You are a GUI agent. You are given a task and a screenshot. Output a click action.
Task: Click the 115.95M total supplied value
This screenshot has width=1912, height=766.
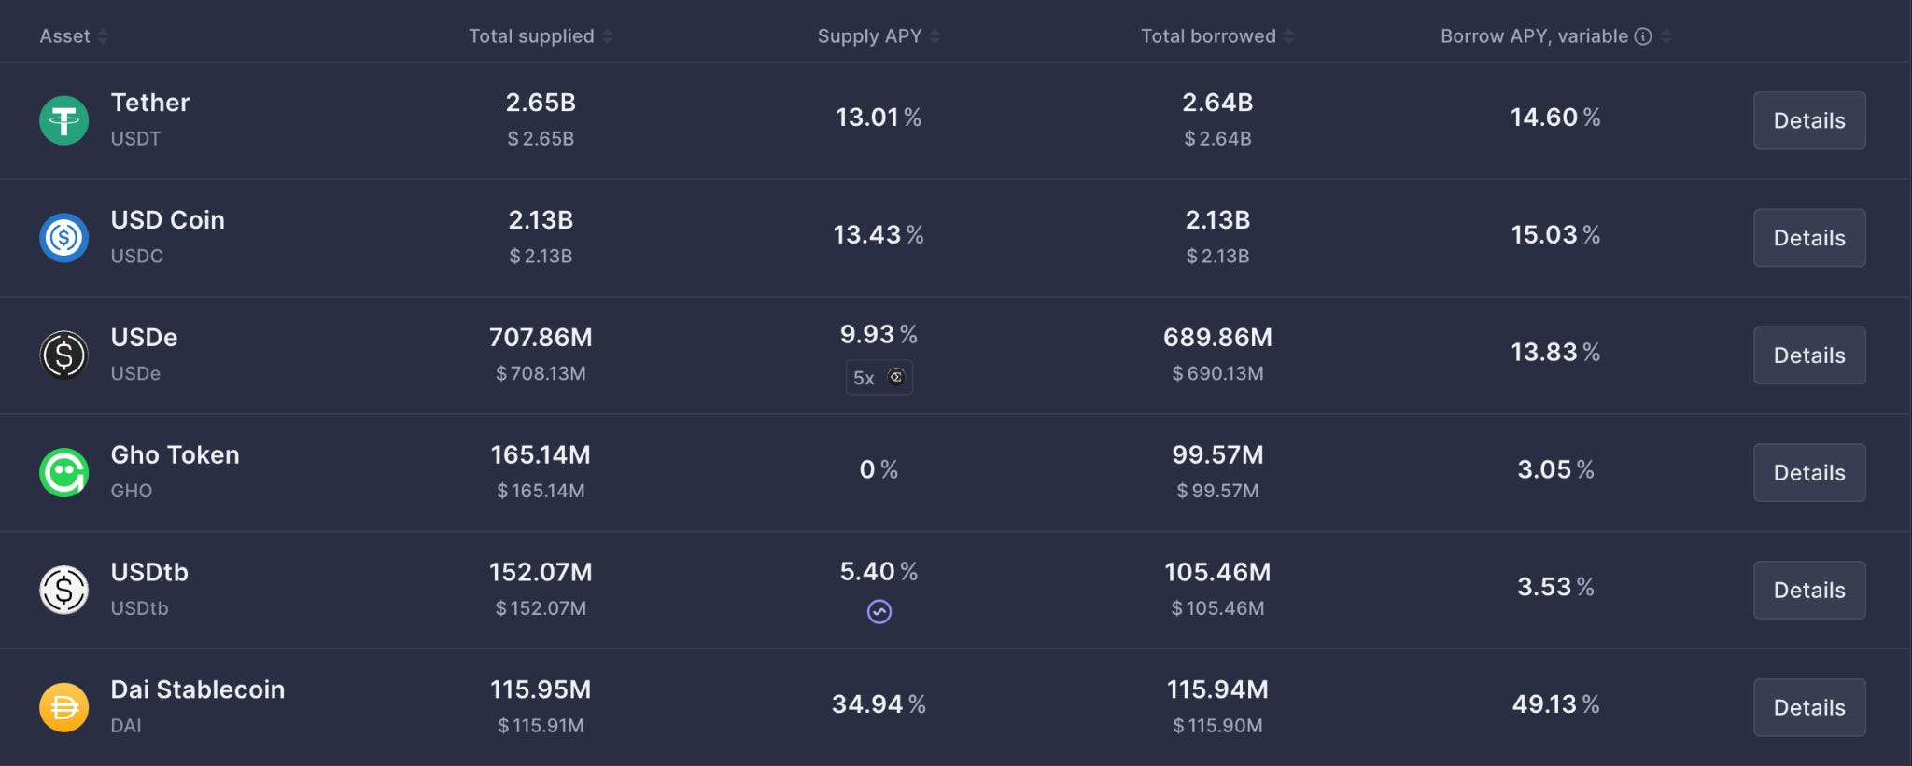click(x=541, y=690)
